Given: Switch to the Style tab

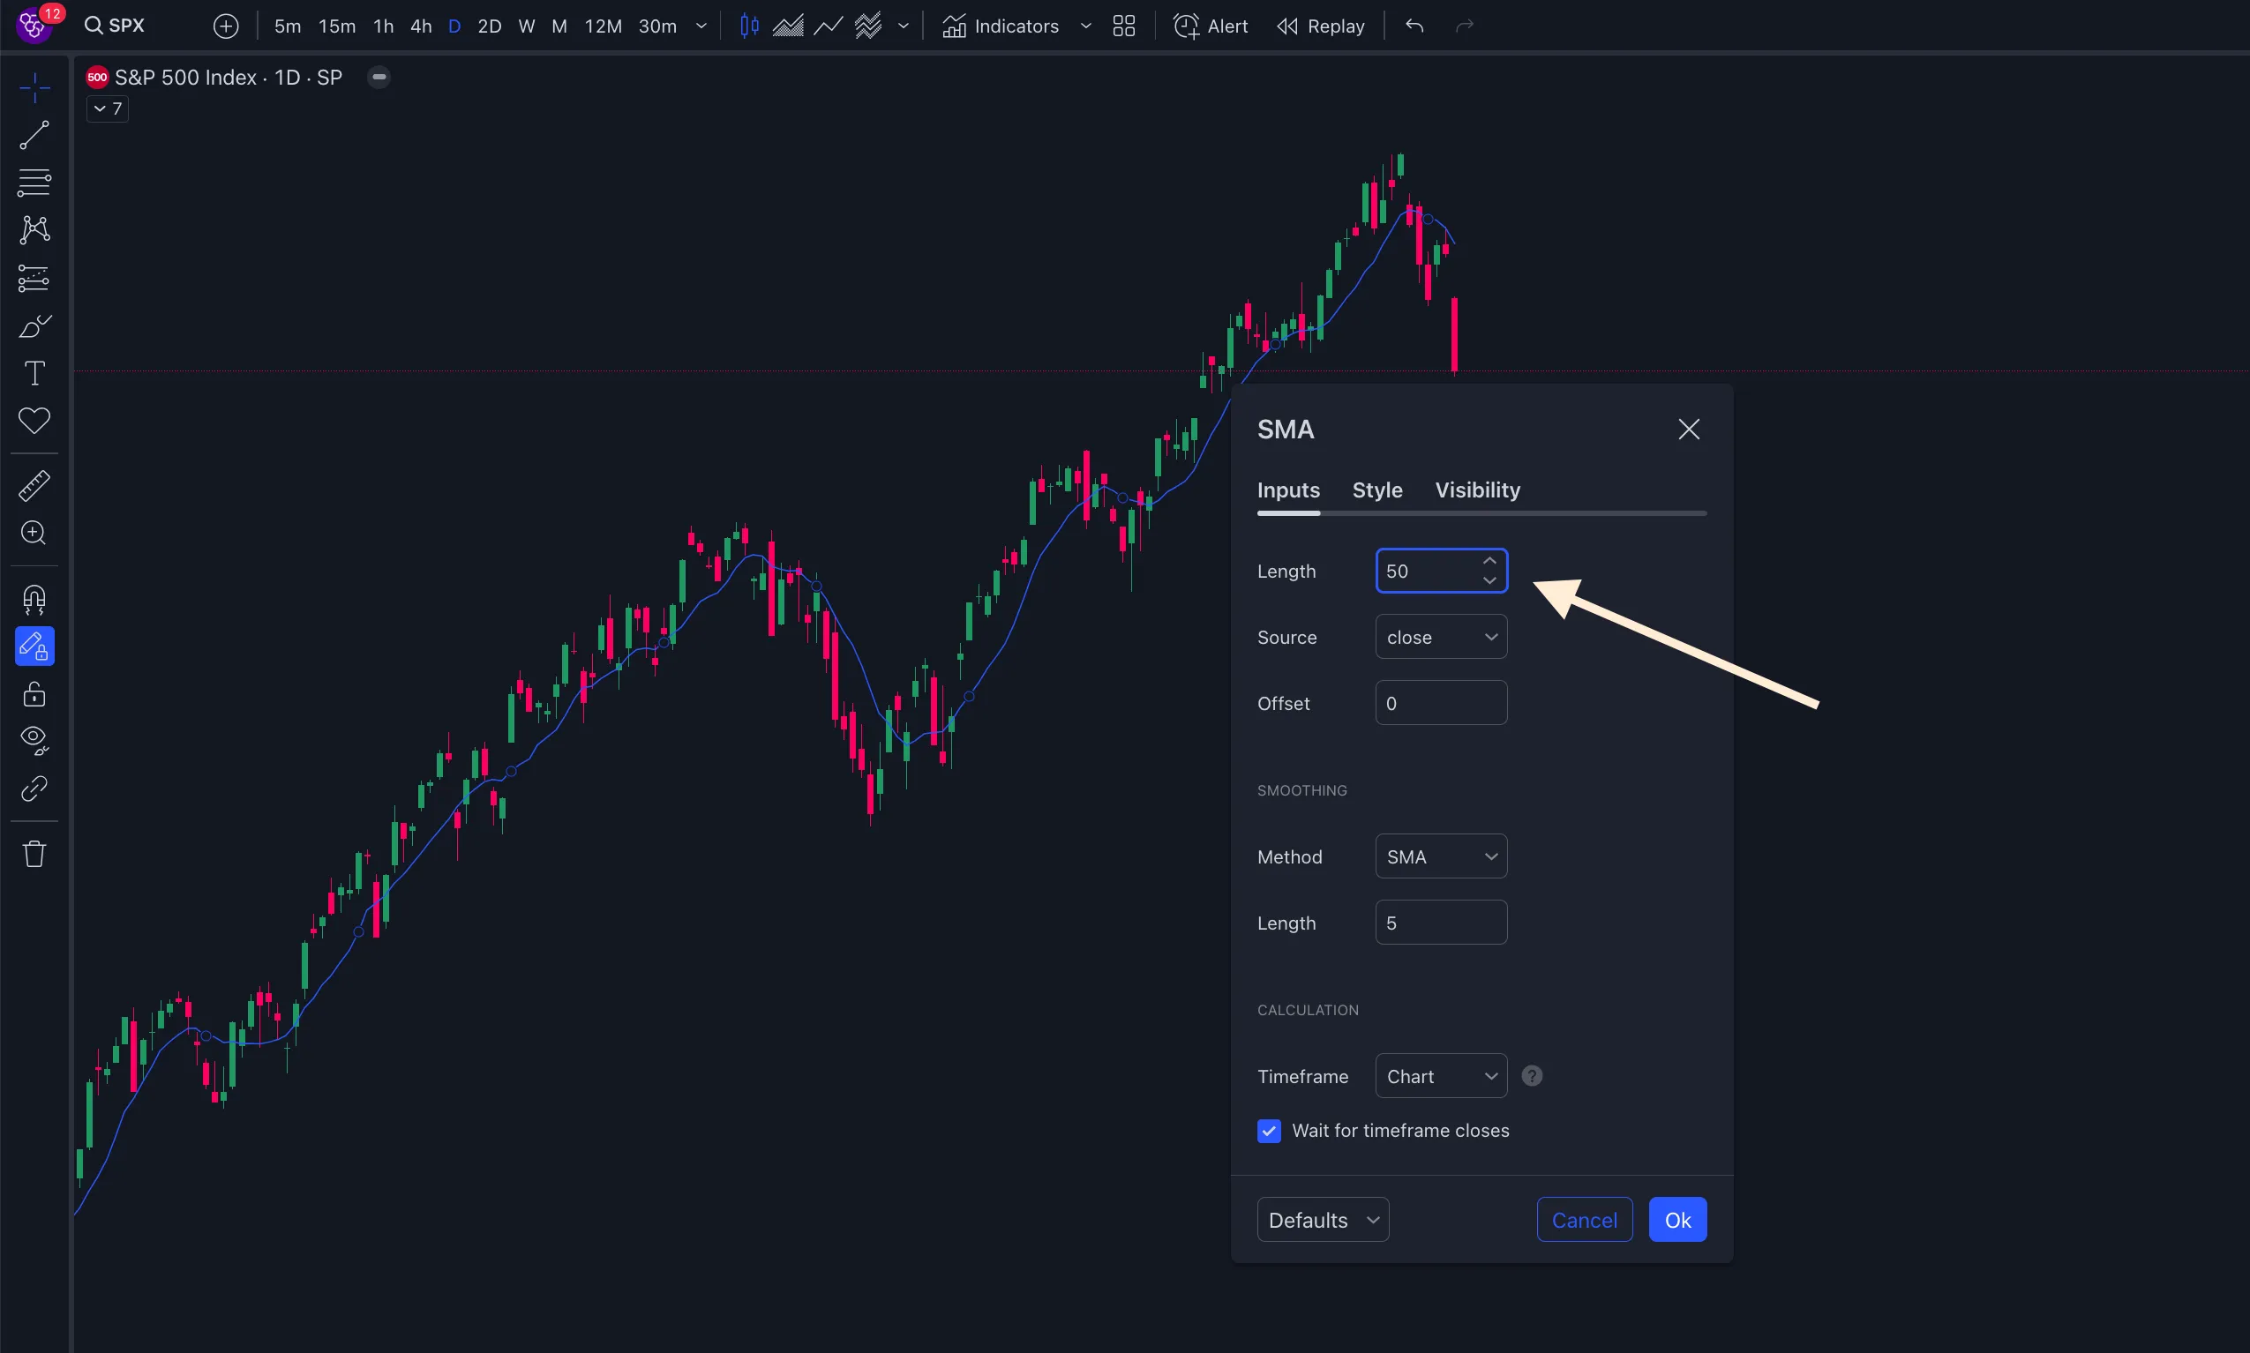Looking at the screenshot, I should 1377,490.
